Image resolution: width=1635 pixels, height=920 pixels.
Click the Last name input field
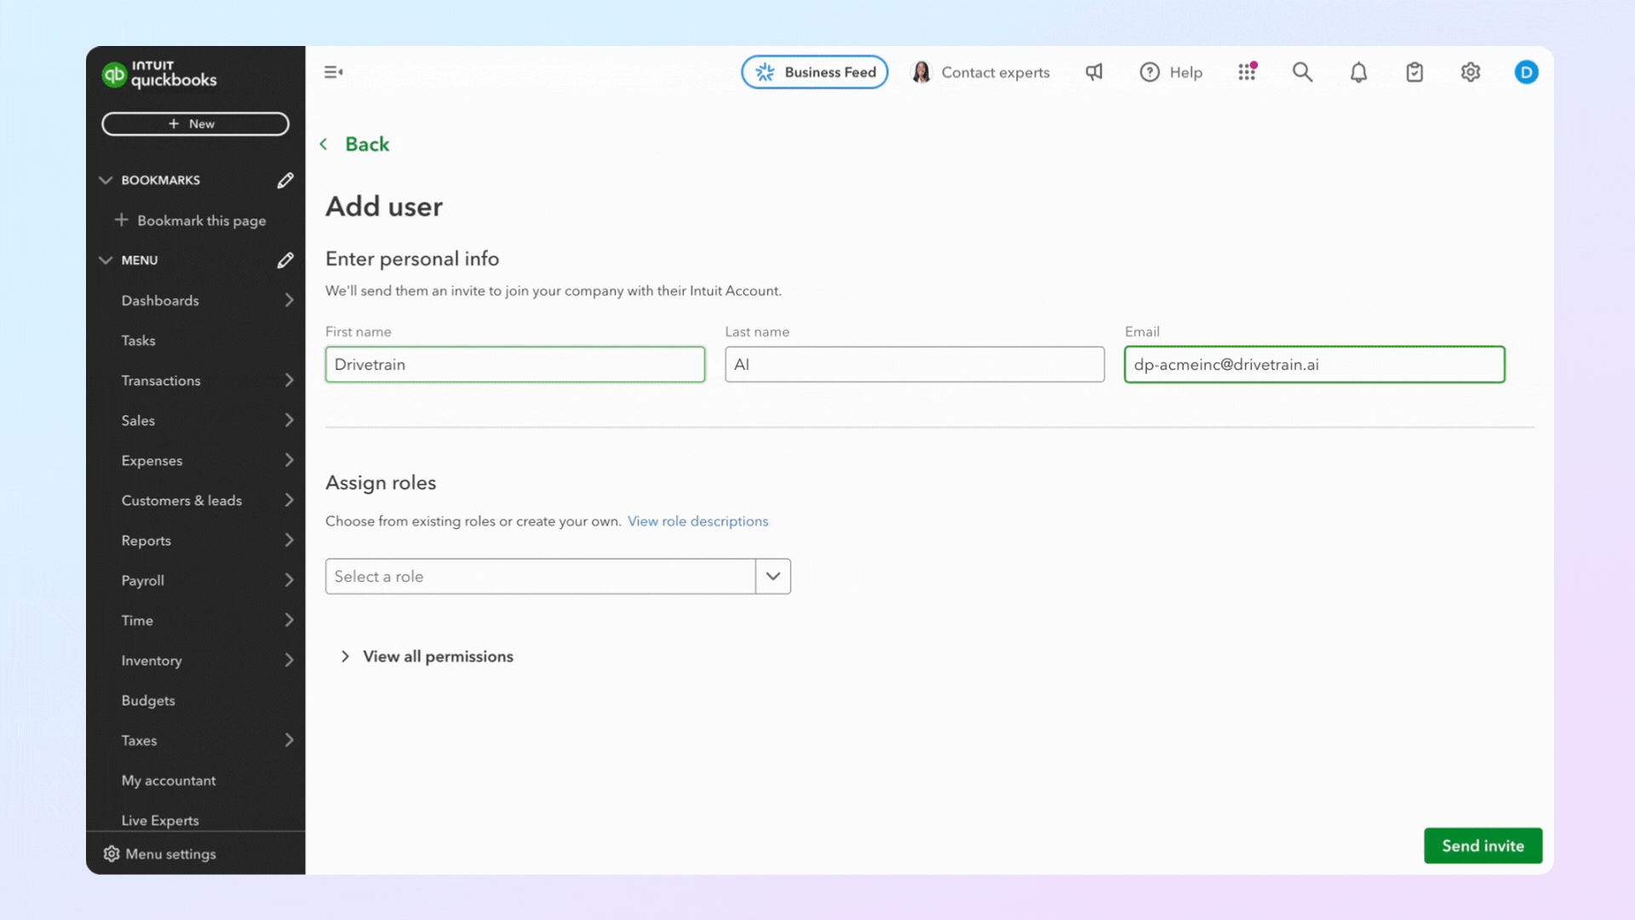(x=915, y=365)
